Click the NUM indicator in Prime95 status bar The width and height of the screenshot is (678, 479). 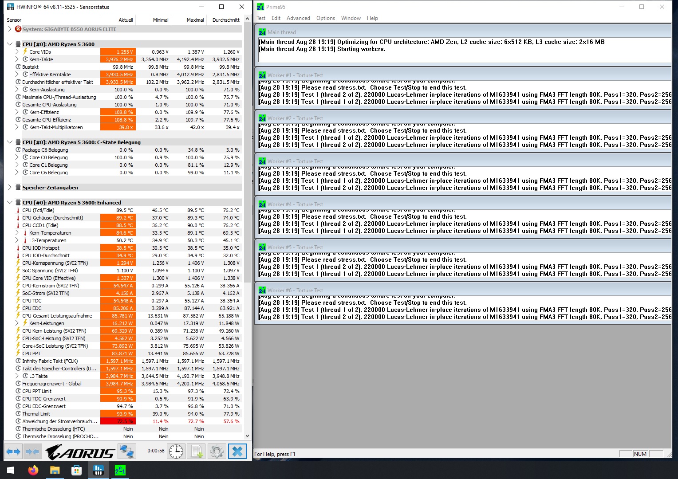(x=640, y=454)
